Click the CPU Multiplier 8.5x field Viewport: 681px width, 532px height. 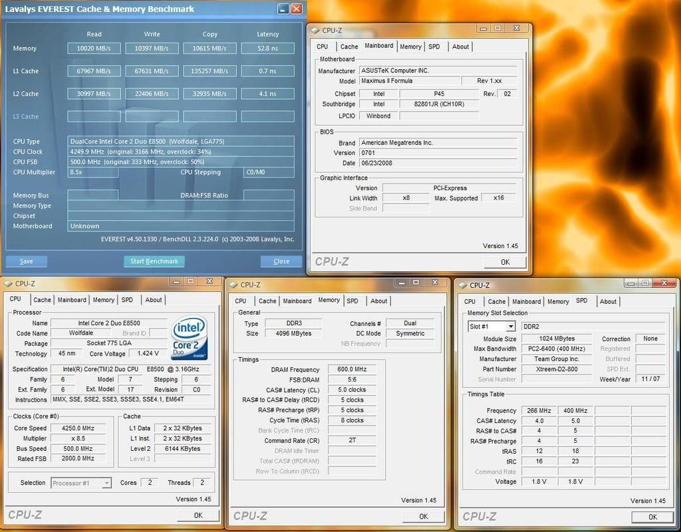coord(93,172)
